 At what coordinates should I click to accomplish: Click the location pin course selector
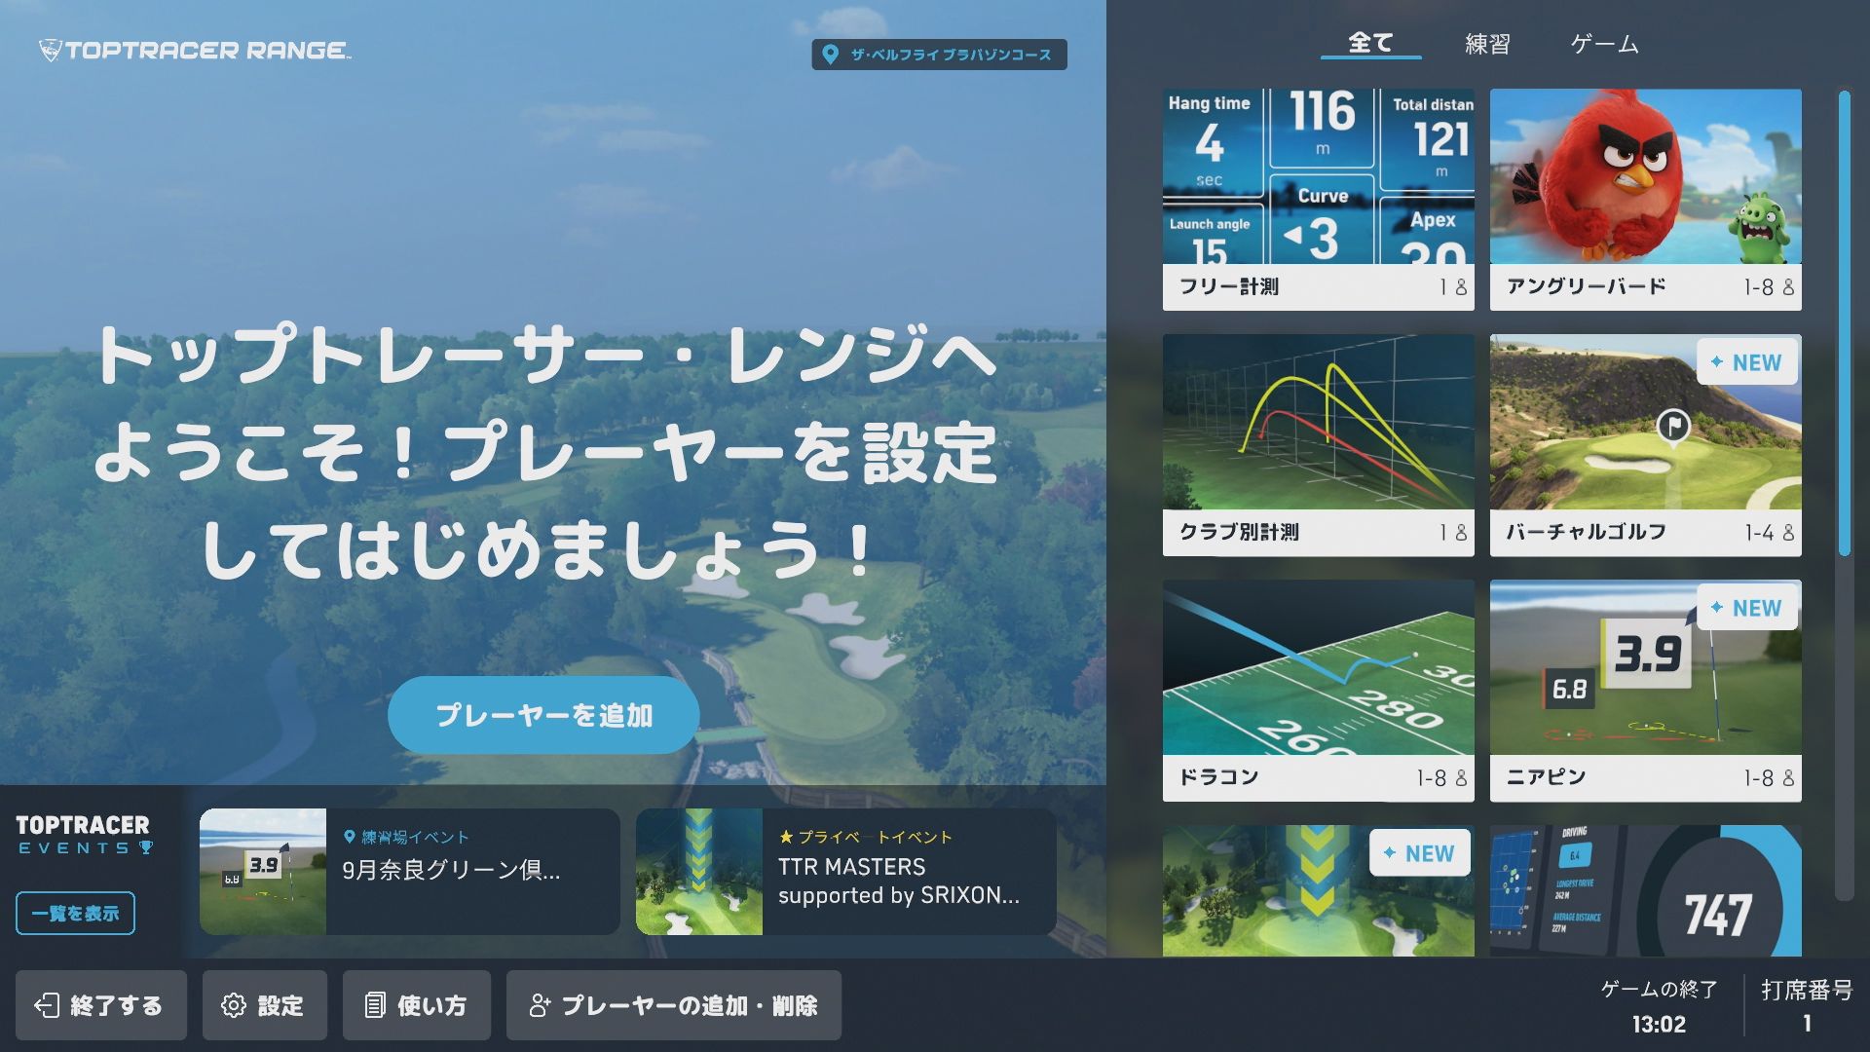pyautogui.click(x=939, y=55)
